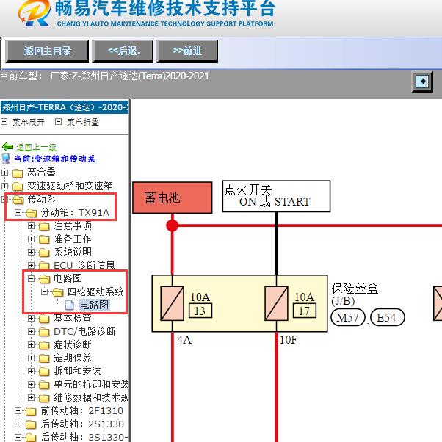Click the Chang Yi platform logo
The height and width of the screenshot is (442, 442).
tap(34, 13)
